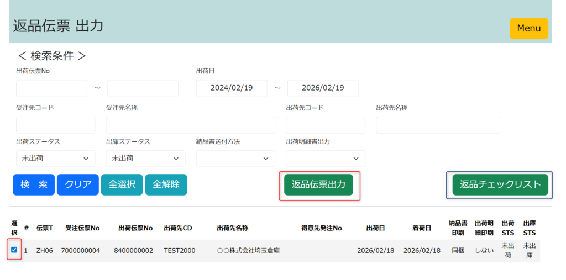Focus the 受注先名称 input field
The image size is (566, 280).
190,125
